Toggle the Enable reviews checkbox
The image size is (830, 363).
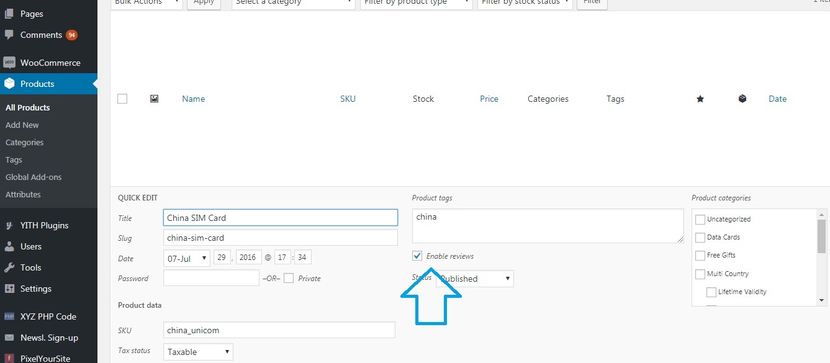pos(418,256)
